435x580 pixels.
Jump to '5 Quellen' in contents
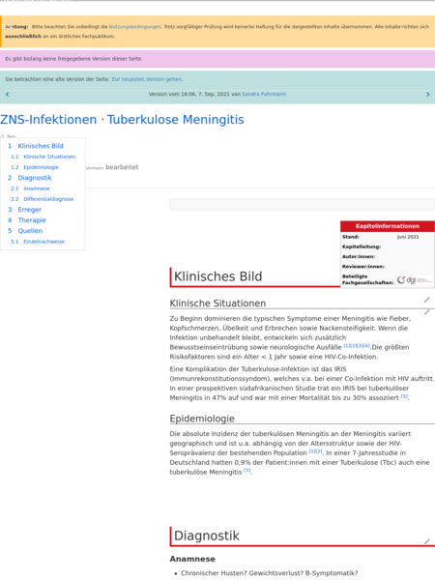click(x=25, y=231)
